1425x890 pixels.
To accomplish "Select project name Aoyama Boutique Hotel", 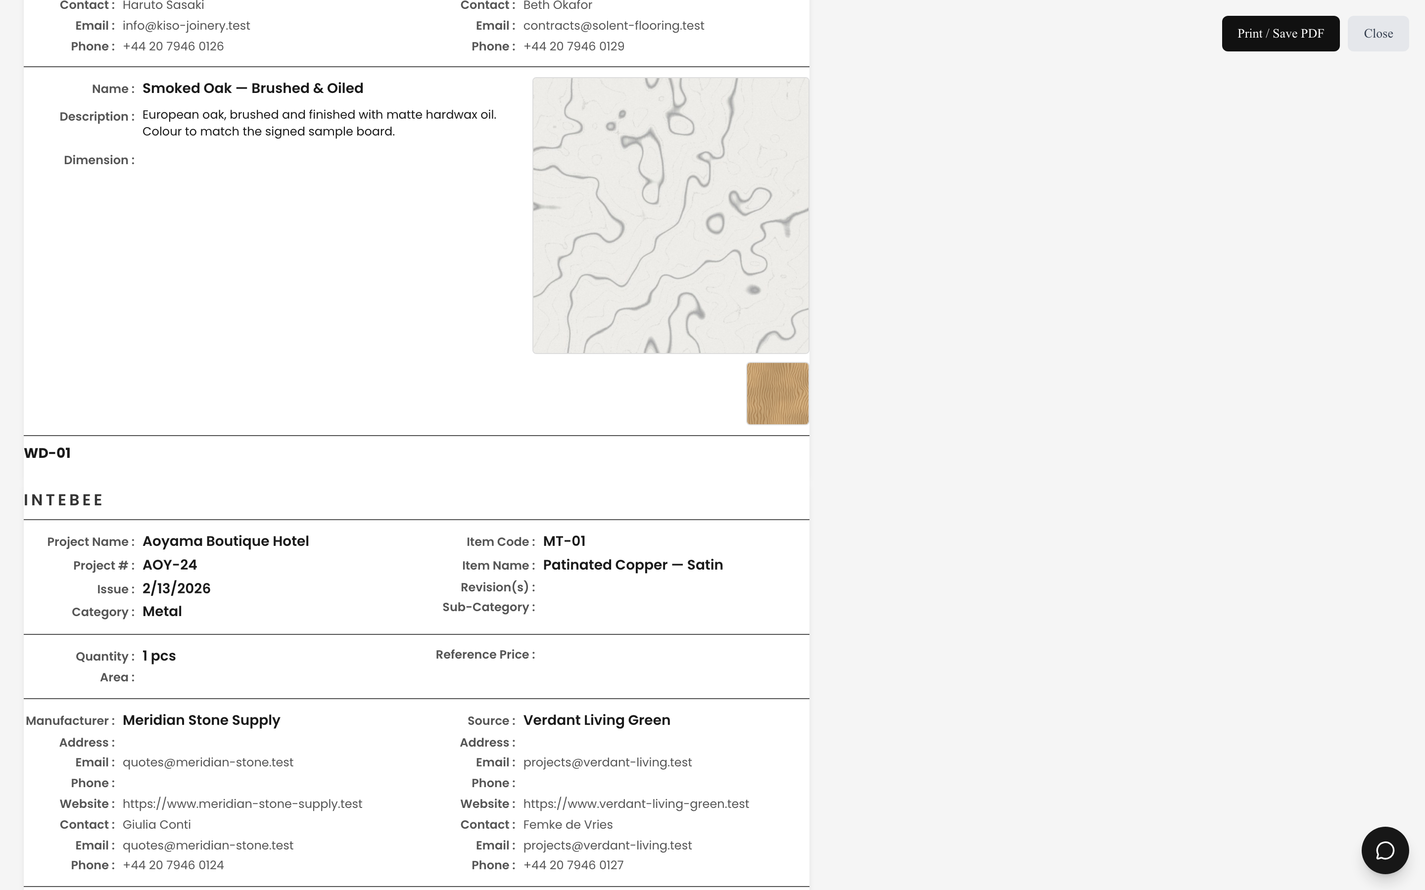I will [x=226, y=541].
